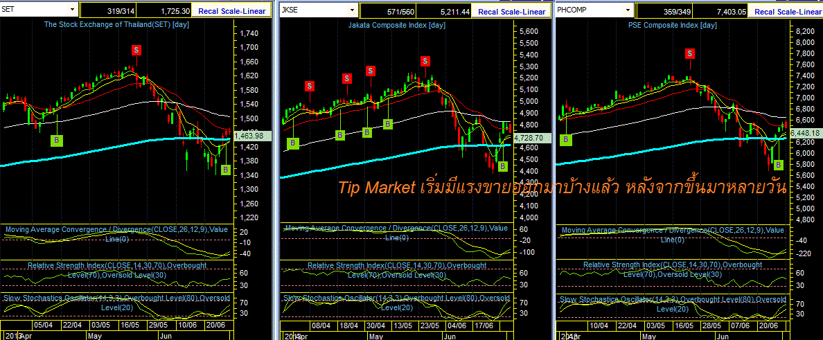Select the third S sell marker on JKSE chart
This screenshot has width=823, height=340.
tap(371, 71)
